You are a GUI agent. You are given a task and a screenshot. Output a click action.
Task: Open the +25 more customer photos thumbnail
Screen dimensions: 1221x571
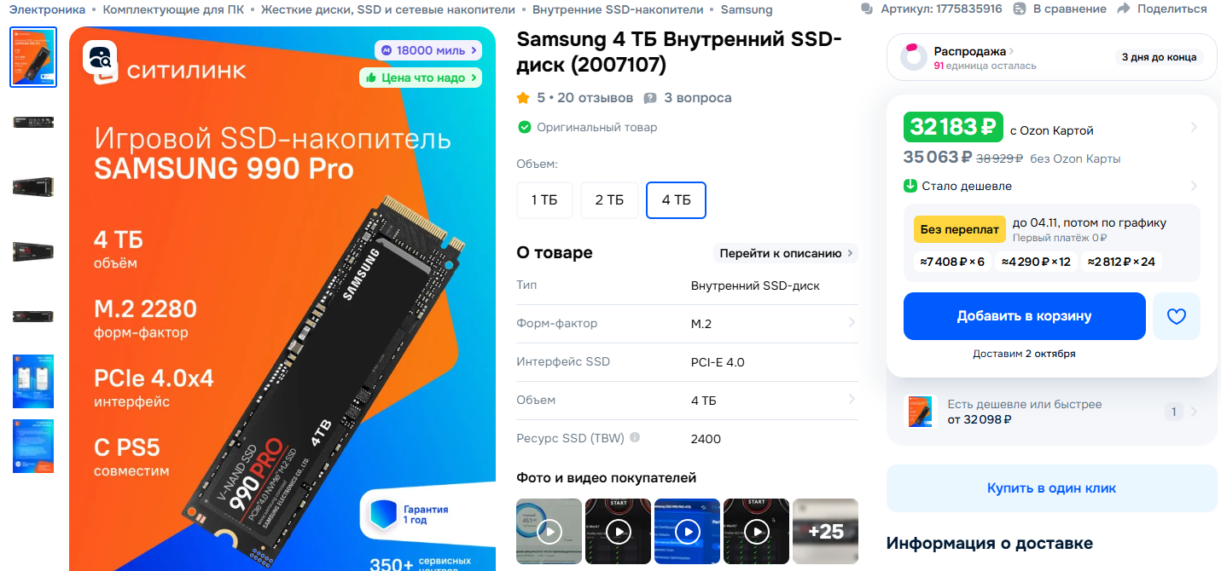coord(825,532)
